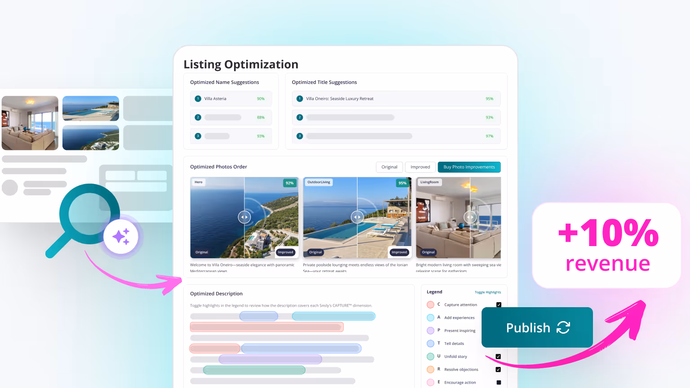Click the LivingRoom photo comparison slider handle
Viewport: 690px width, 388px height.
[470, 217]
